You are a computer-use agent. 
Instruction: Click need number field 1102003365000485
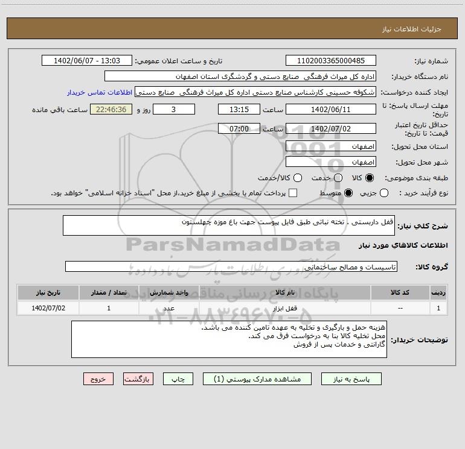pyautogui.click(x=331, y=61)
